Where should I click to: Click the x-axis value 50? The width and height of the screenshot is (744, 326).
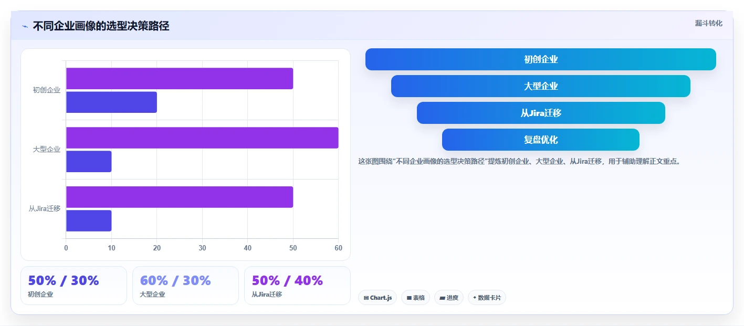point(293,248)
